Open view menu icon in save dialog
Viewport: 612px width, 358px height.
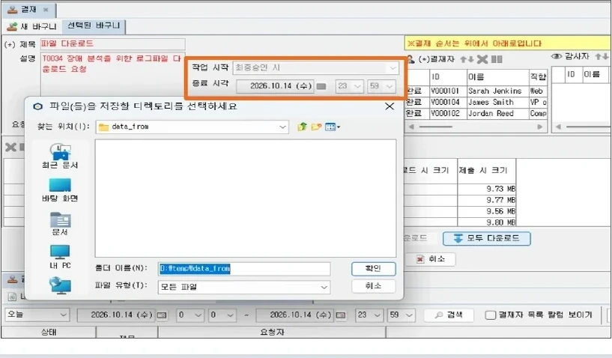point(332,127)
